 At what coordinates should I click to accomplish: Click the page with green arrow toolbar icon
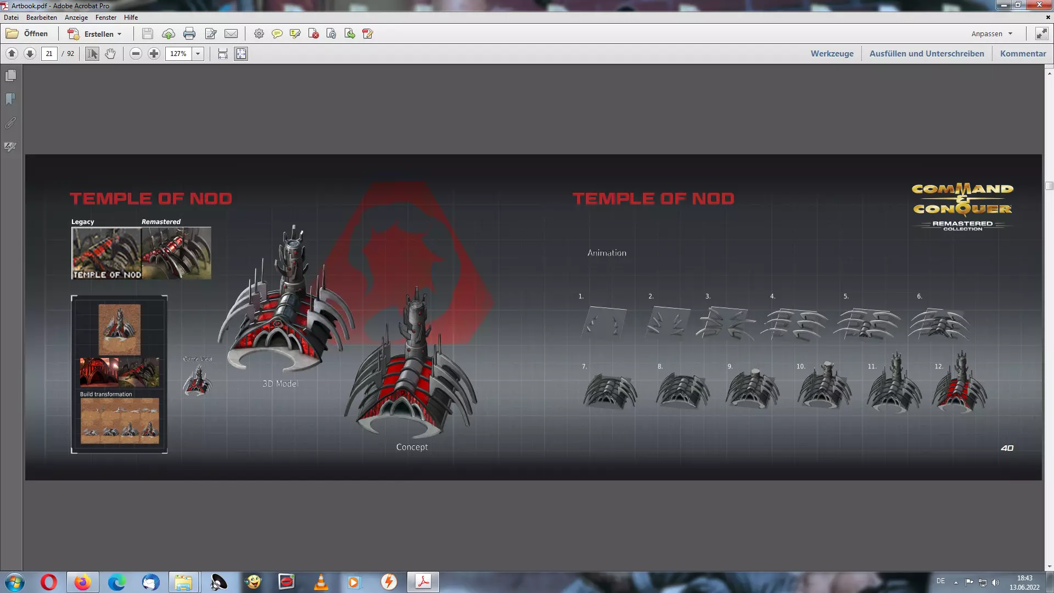tap(350, 34)
